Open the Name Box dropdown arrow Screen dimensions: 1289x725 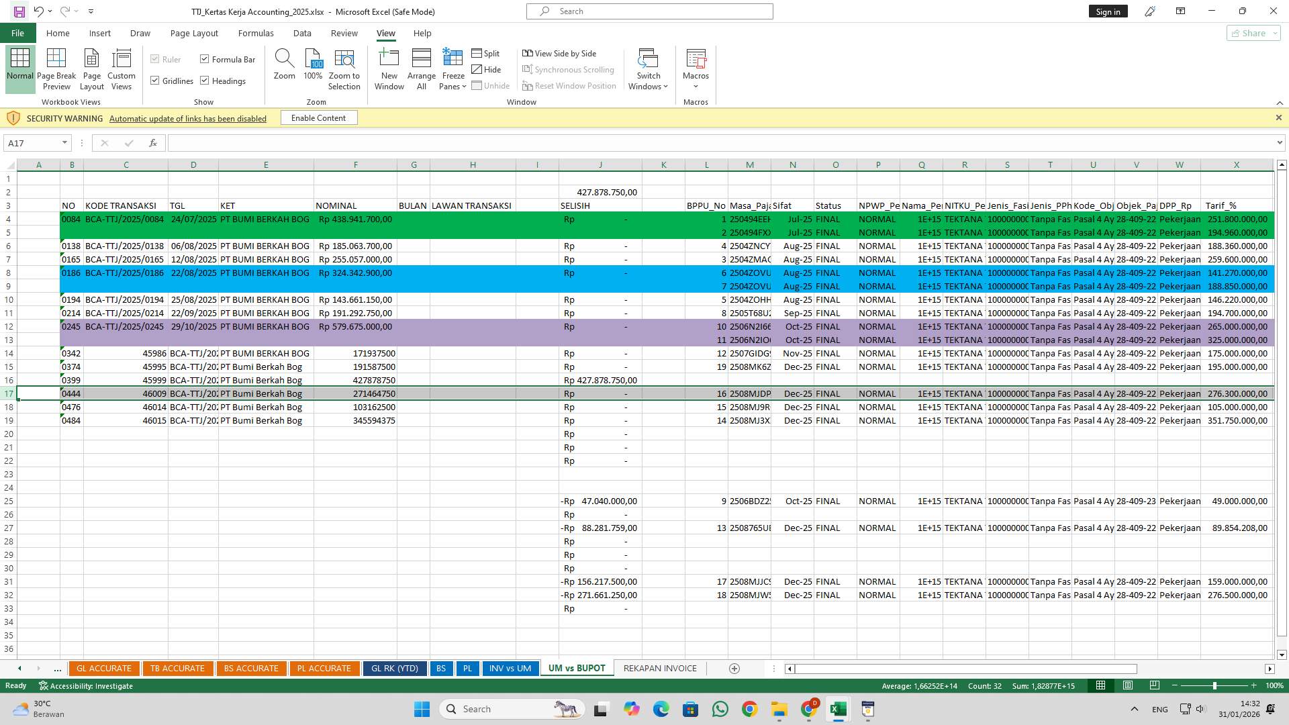point(64,143)
